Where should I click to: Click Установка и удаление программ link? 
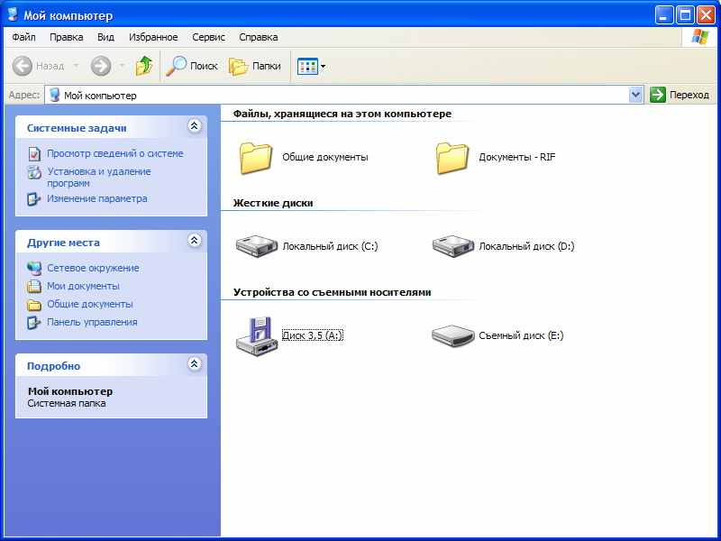coord(99,177)
